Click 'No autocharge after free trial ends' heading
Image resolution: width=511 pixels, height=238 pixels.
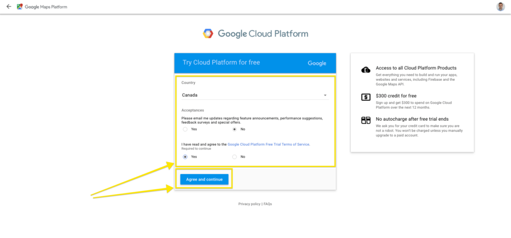(x=412, y=119)
